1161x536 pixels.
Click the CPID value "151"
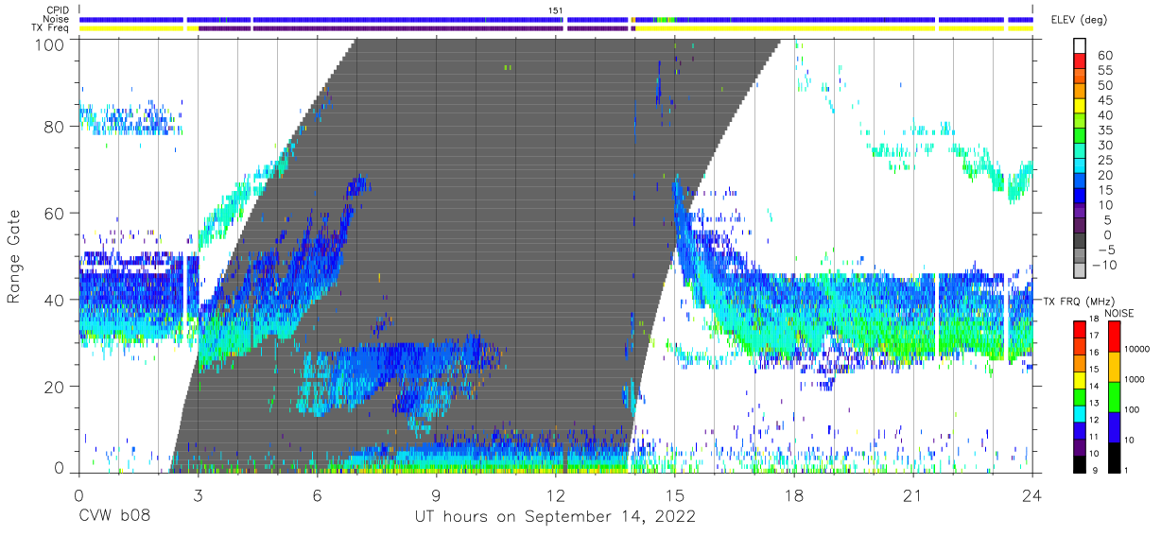556,10
